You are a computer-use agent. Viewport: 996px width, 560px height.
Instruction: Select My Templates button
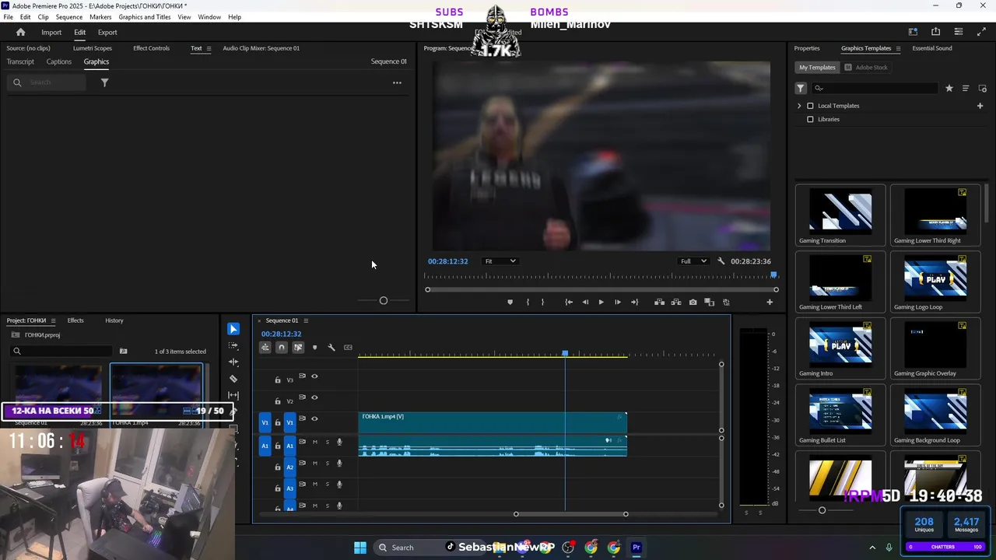817,68
